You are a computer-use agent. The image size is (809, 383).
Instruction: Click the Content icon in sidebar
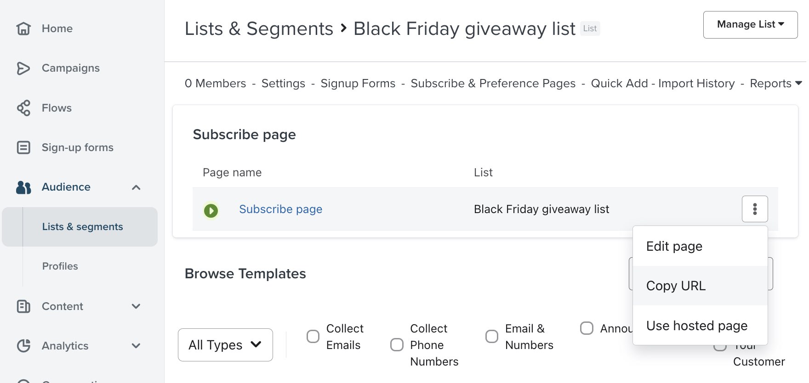(x=23, y=306)
